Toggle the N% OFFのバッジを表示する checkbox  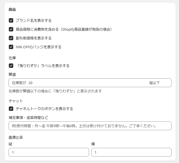pyautogui.click(x=11, y=47)
